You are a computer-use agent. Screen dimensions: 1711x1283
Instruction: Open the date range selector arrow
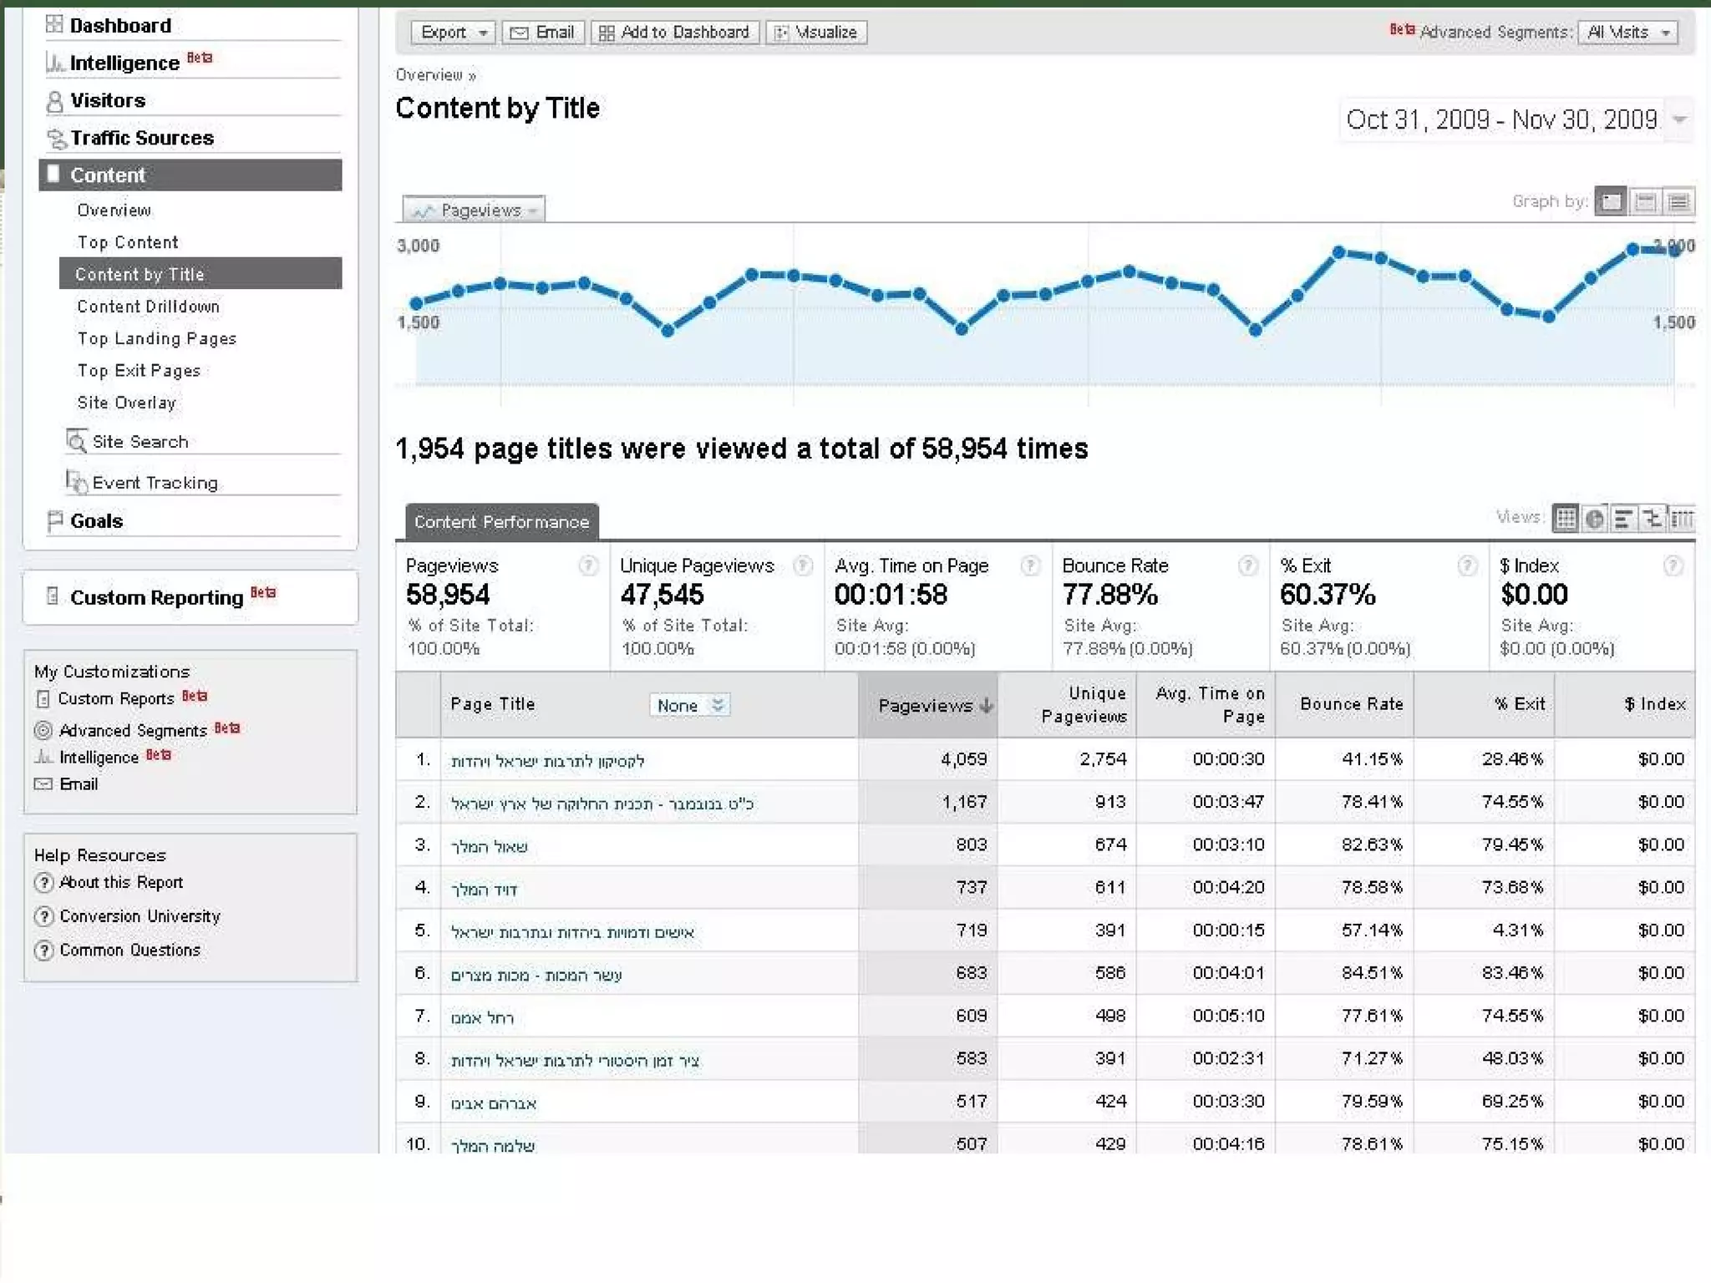pyautogui.click(x=1679, y=119)
